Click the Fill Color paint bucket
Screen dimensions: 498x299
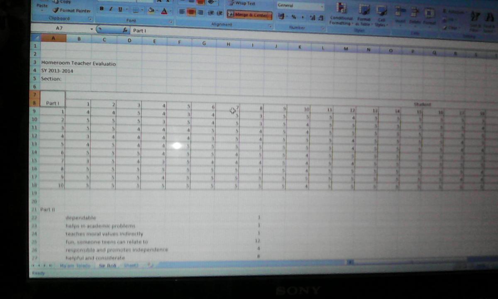151,10
